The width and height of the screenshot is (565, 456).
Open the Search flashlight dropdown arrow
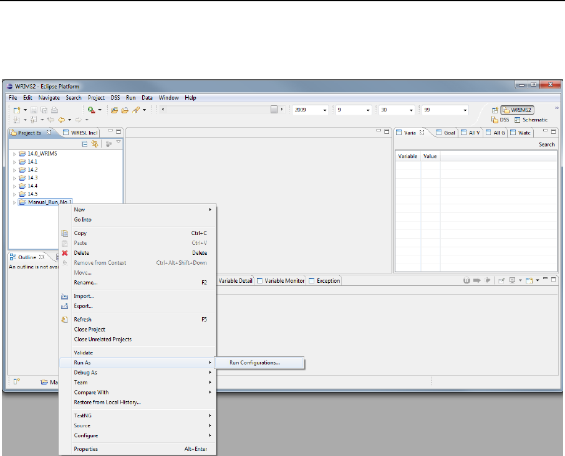(x=144, y=110)
